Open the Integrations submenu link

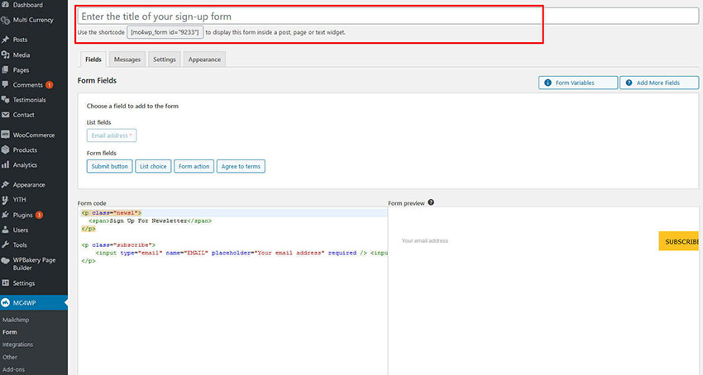(x=18, y=344)
